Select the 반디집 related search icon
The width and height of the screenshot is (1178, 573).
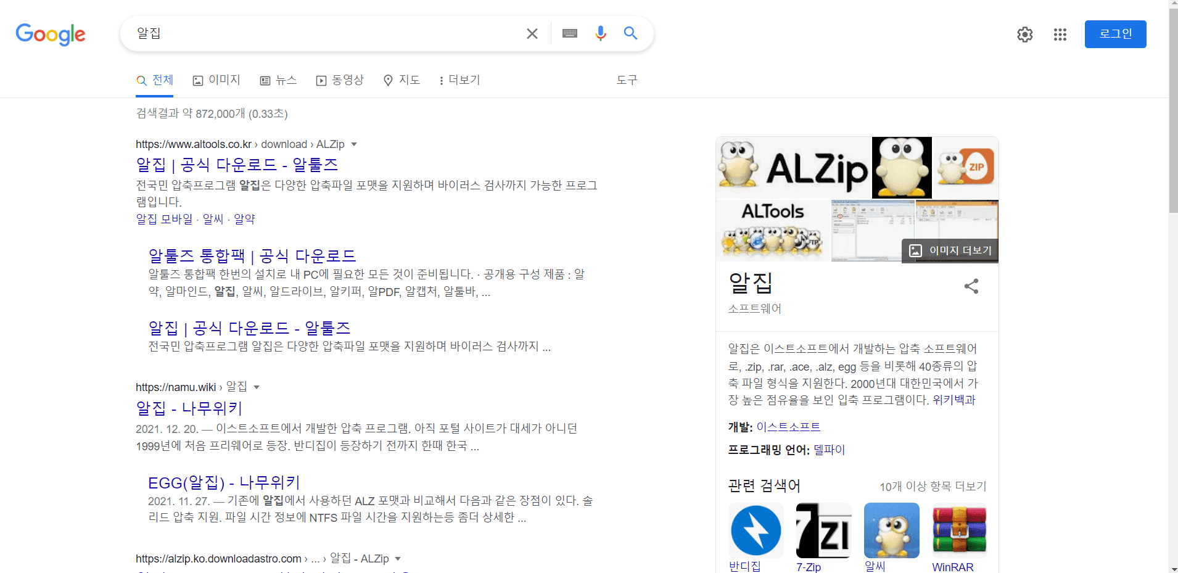(756, 530)
